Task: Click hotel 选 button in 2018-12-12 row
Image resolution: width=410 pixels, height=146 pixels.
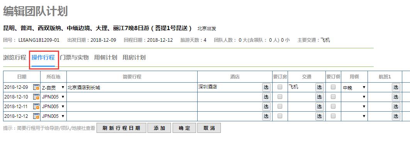Action: point(266,116)
